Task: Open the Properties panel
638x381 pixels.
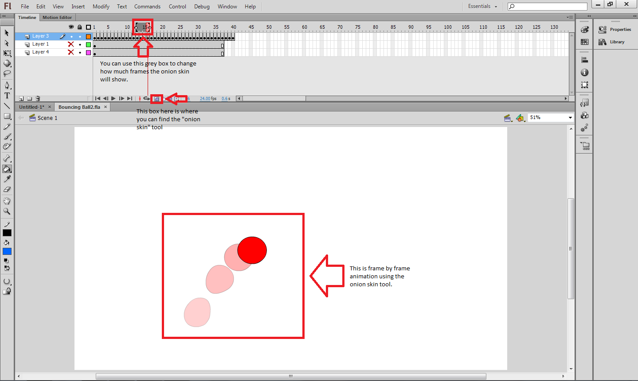Action: point(620,29)
